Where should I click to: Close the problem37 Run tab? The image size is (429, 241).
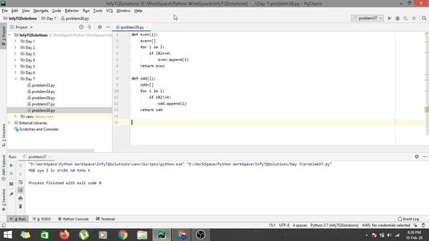tap(50, 157)
